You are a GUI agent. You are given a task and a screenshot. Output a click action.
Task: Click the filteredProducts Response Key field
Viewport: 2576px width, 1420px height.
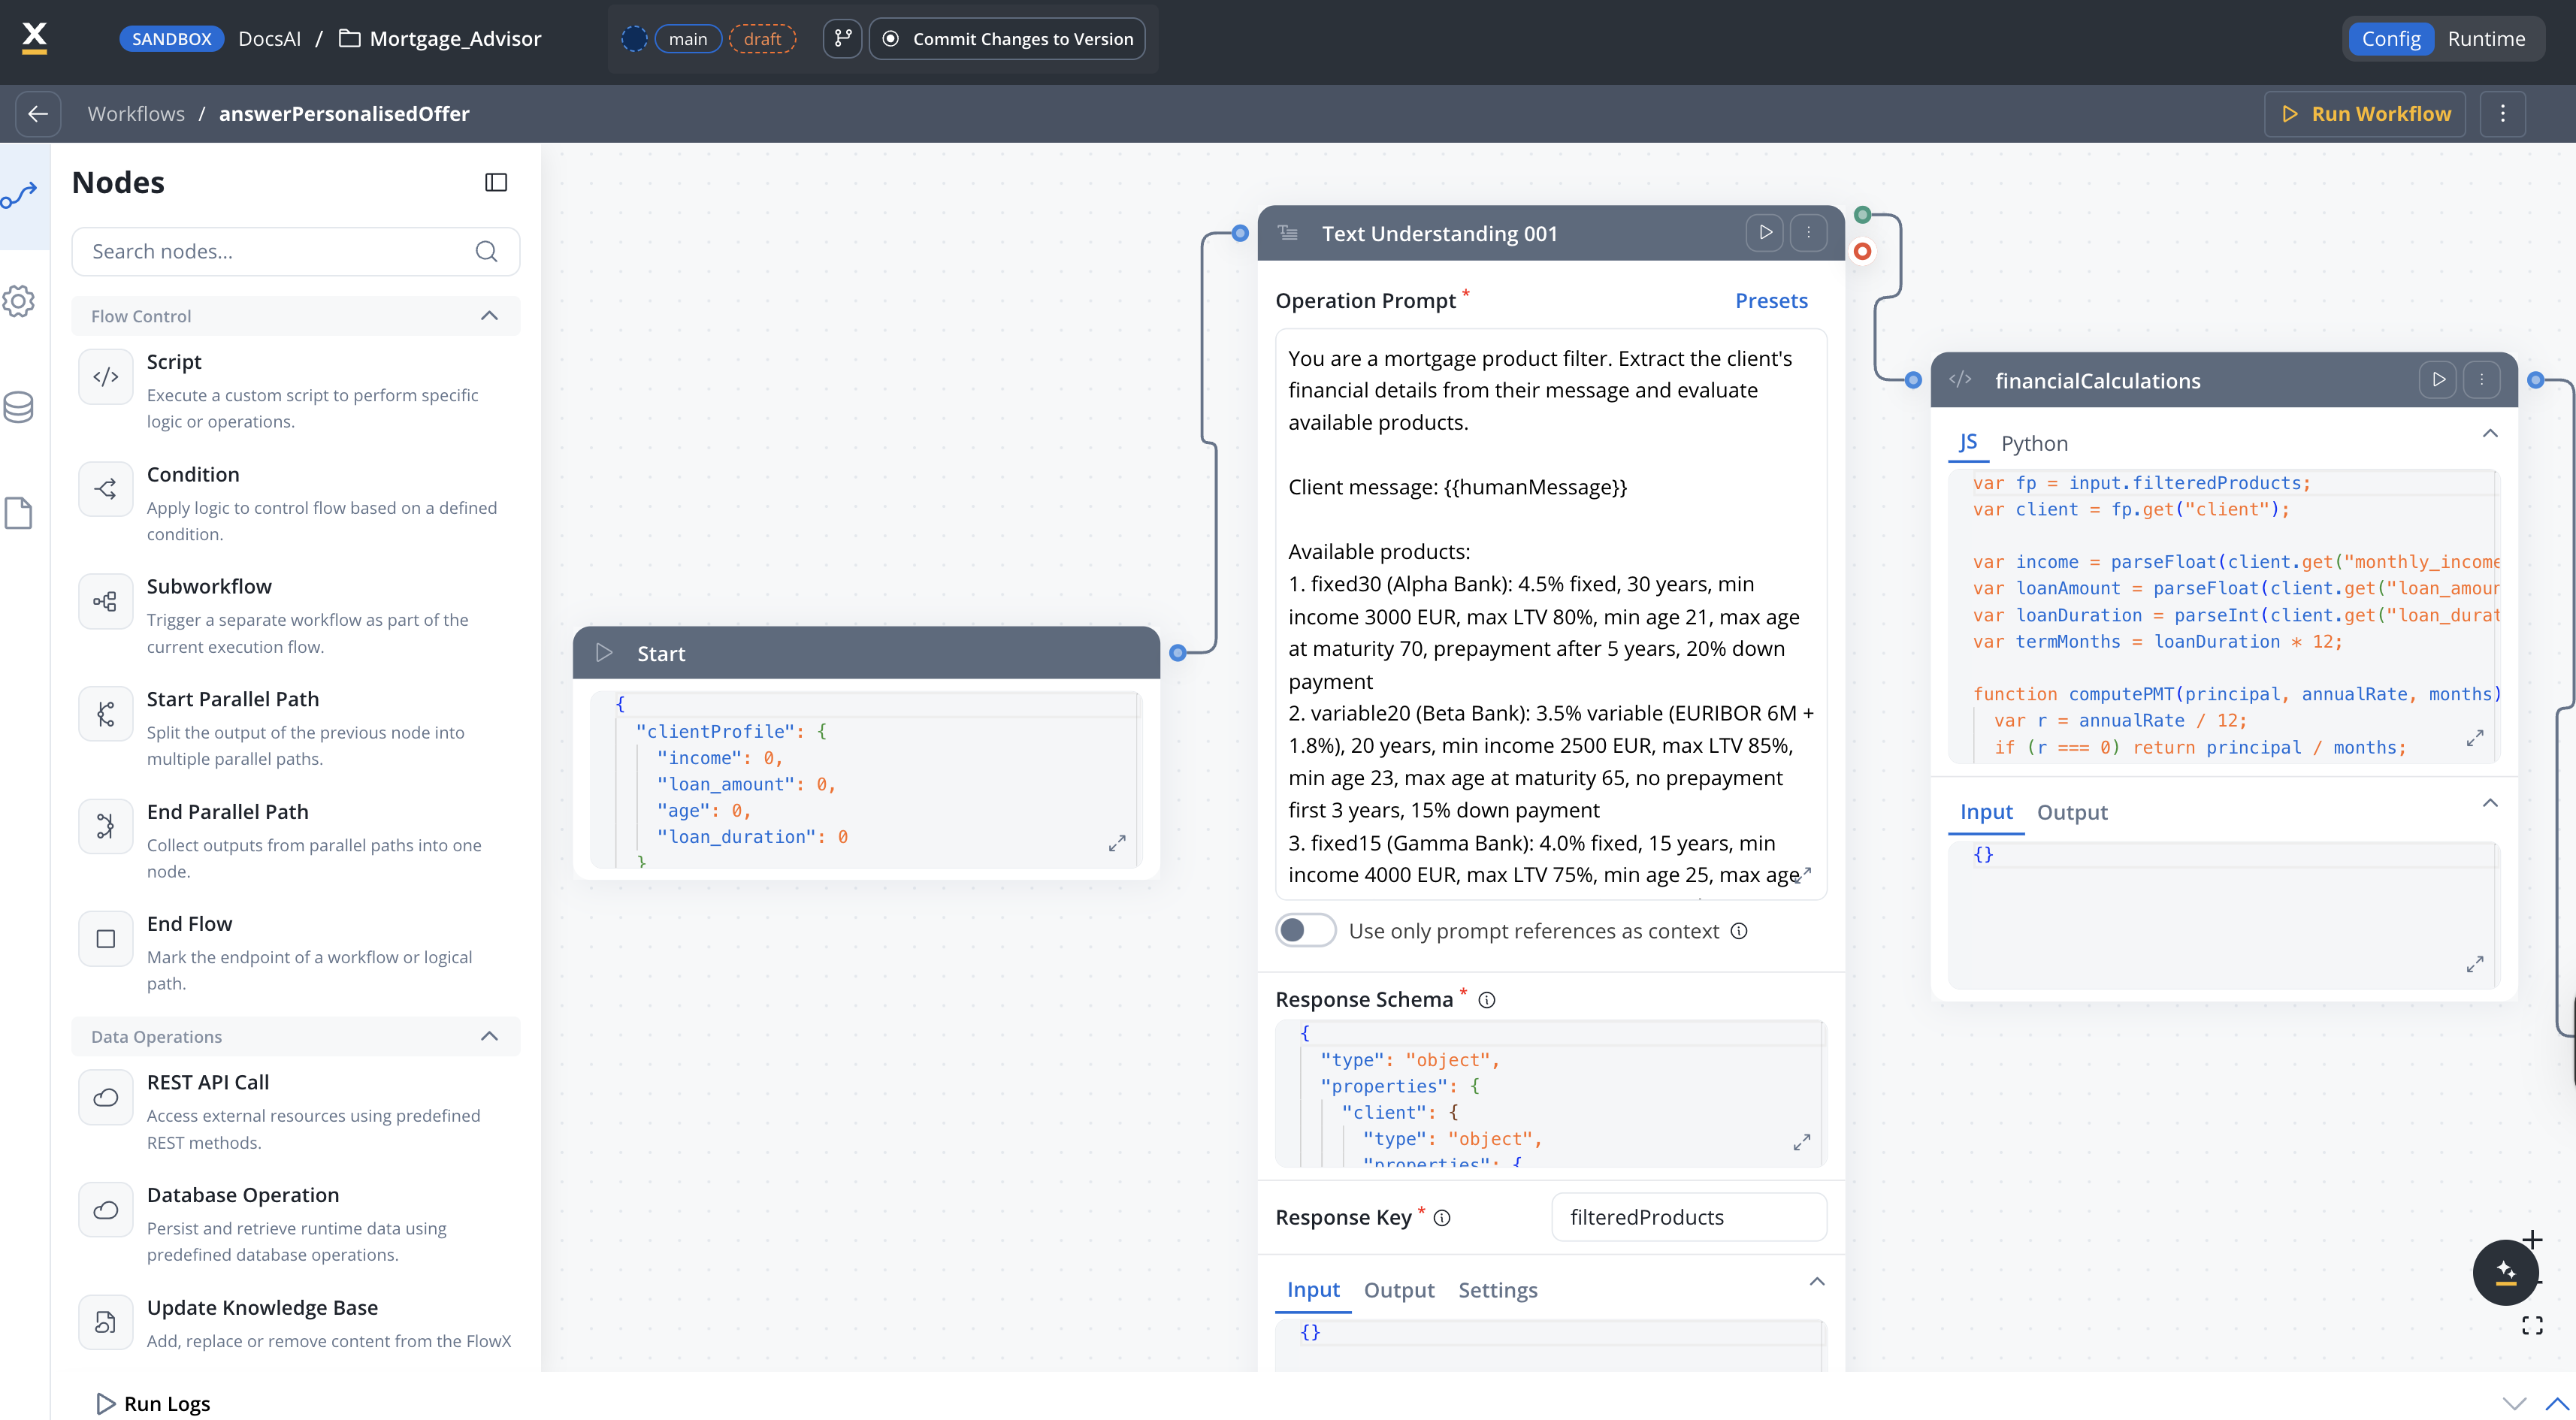click(1688, 1217)
